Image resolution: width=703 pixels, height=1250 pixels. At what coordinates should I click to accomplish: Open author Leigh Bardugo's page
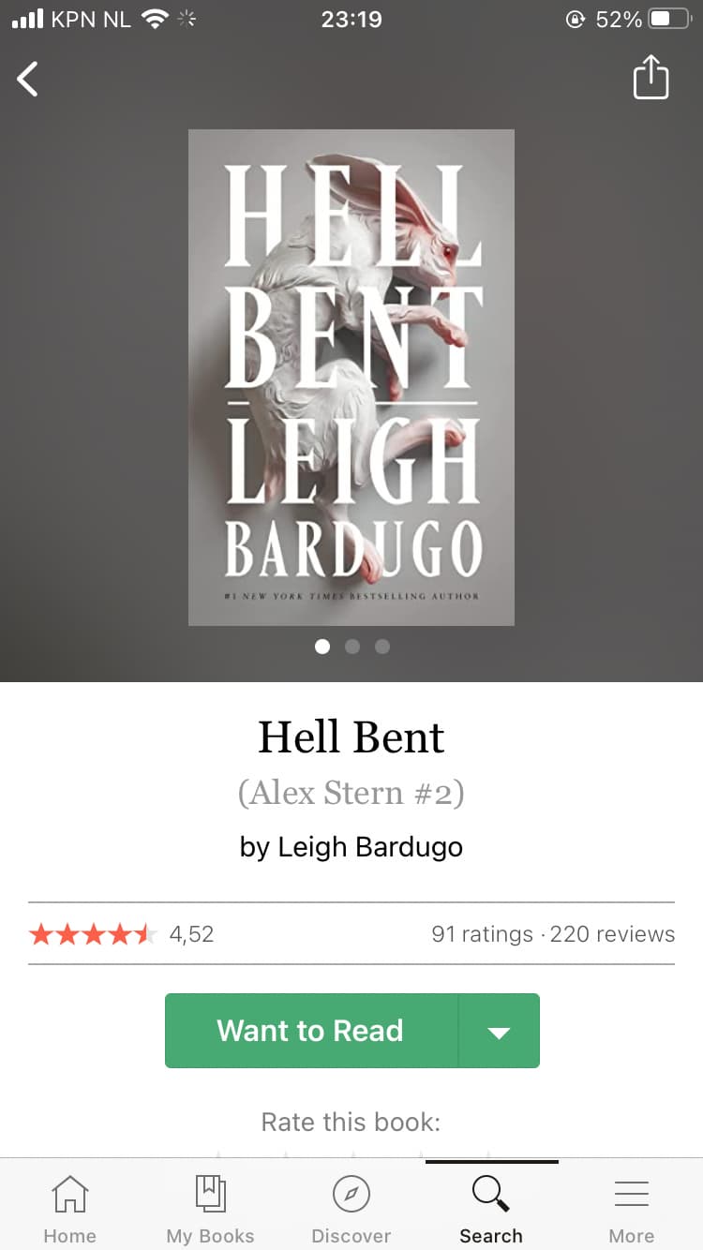pyautogui.click(x=351, y=847)
